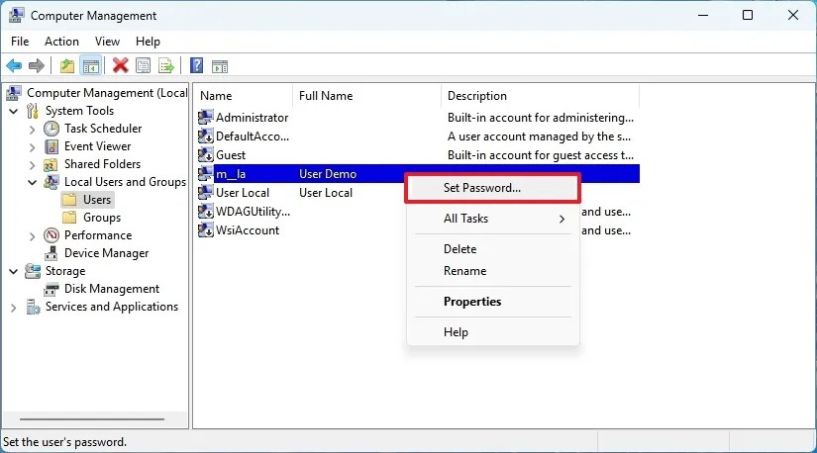
Task: Collapse the Local Users and Groups node
Action: coord(33,182)
